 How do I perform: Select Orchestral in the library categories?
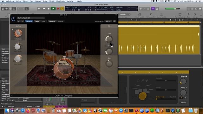click(5, 90)
